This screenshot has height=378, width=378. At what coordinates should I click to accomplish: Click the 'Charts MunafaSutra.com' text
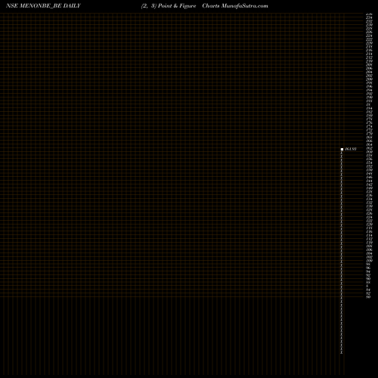235,6
